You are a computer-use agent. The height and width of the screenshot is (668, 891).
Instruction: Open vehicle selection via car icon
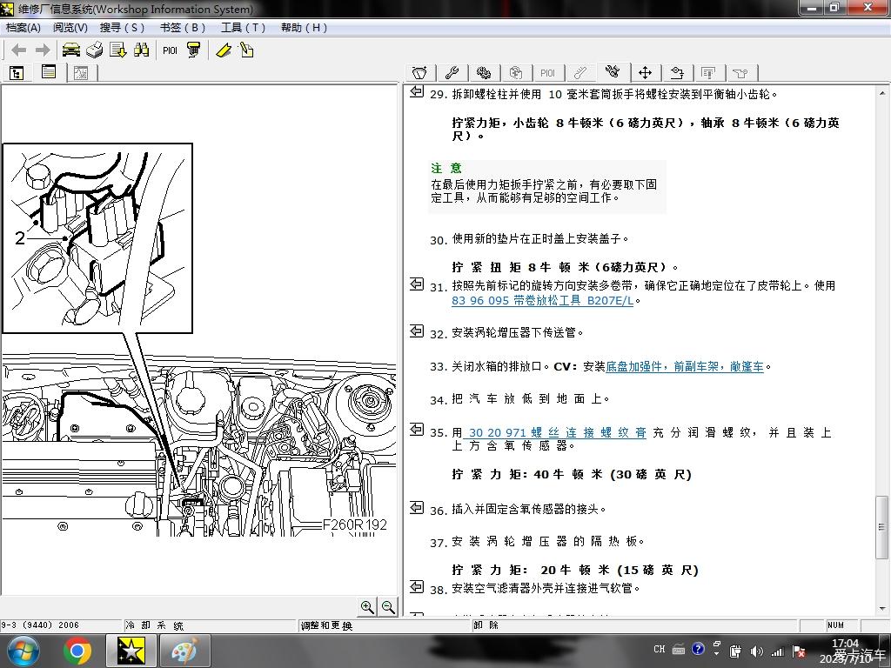71,50
